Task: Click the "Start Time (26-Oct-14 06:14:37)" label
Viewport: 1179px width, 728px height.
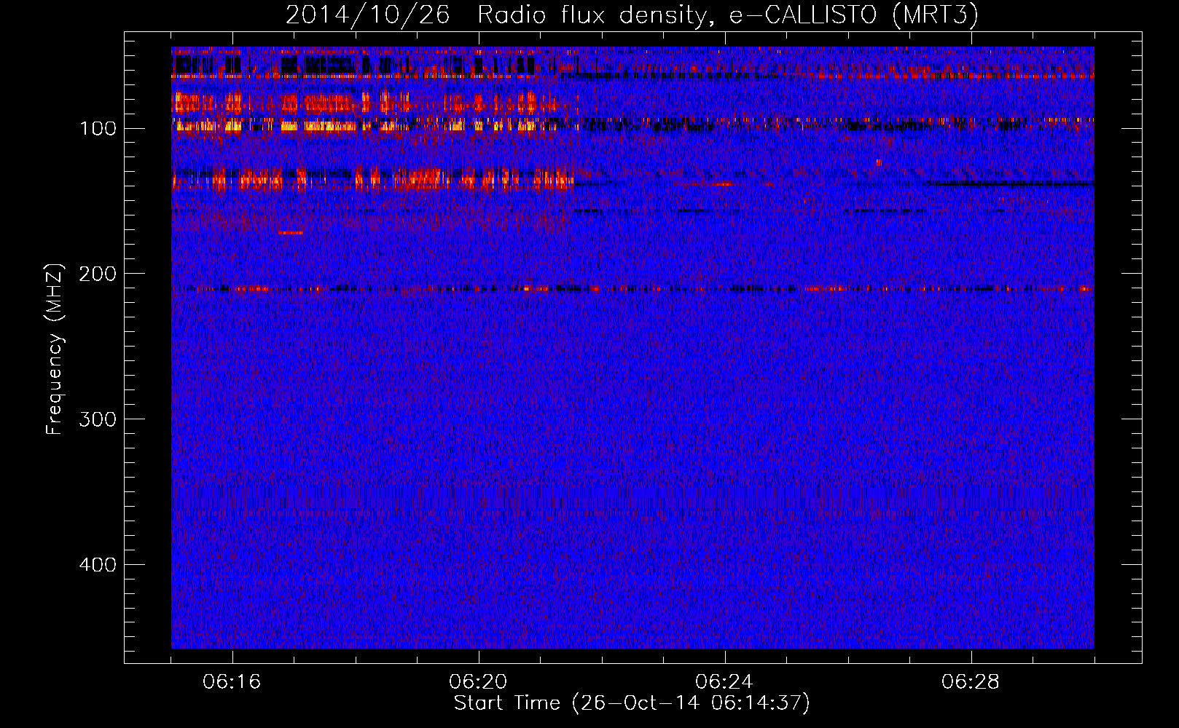Action: click(632, 703)
